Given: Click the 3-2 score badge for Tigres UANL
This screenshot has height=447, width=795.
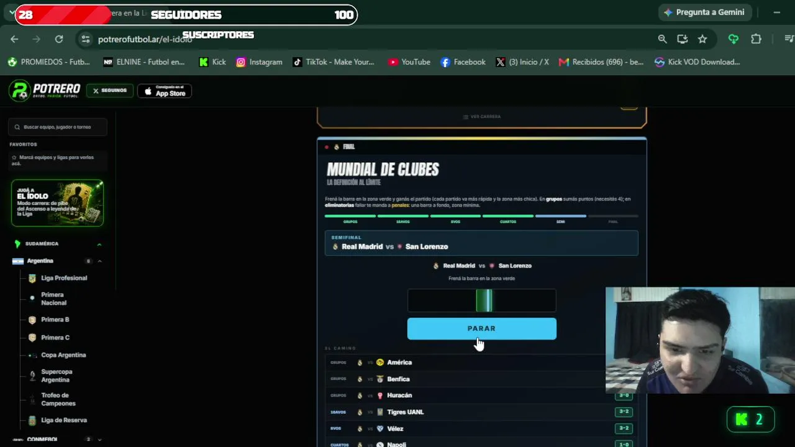Looking at the screenshot, I should pos(624,412).
